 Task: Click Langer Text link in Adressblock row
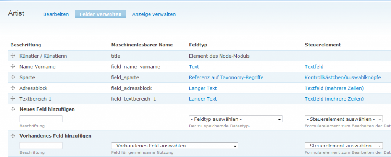[203, 88]
